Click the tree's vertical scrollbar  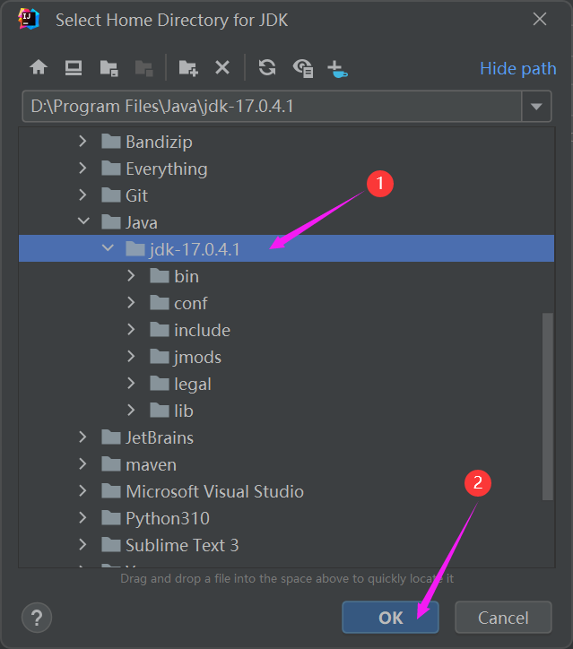pos(548,406)
